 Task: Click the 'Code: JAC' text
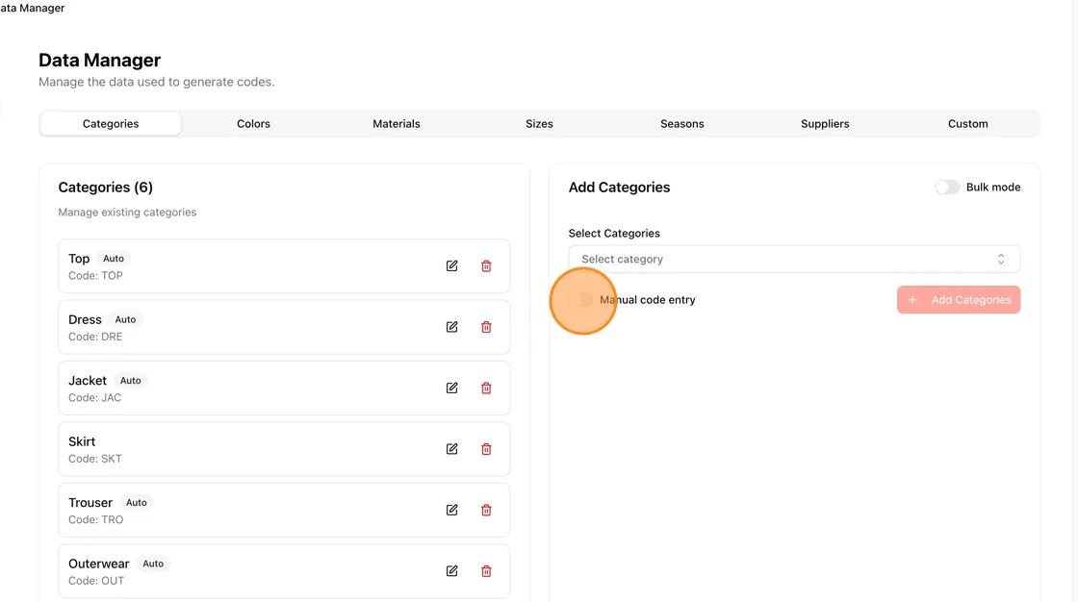tap(95, 398)
